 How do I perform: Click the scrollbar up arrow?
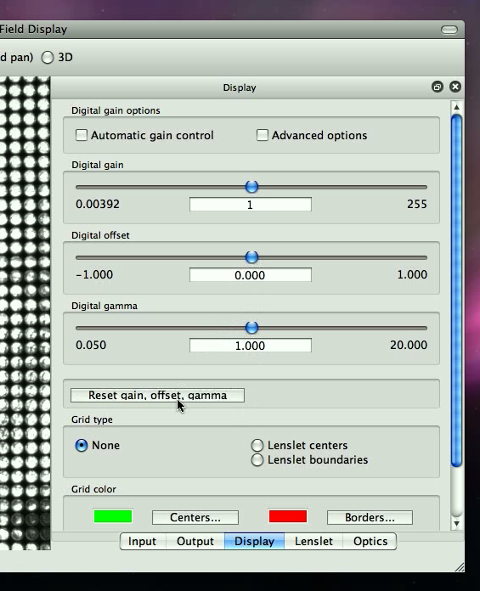tap(456, 107)
